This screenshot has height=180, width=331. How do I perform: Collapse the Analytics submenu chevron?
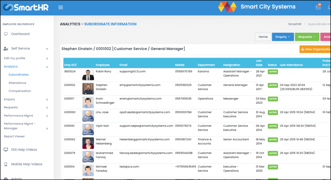click(x=47, y=67)
